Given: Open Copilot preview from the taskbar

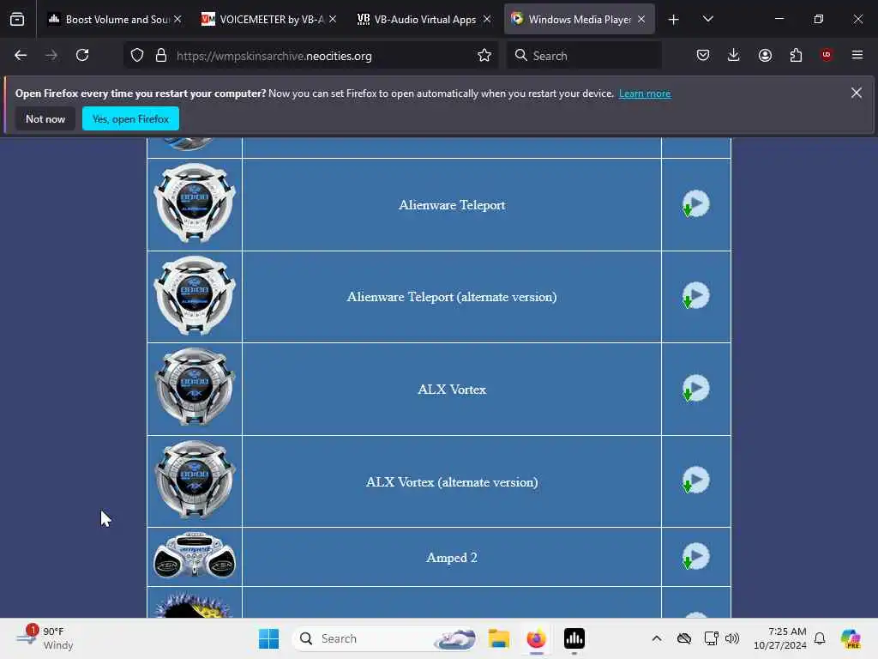Looking at the screenshot, I should [x=850, y=638].
